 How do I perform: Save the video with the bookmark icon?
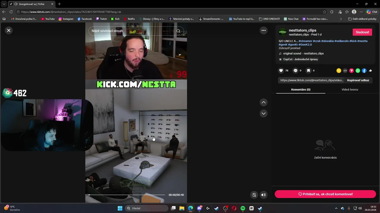[x=308, y=70]
